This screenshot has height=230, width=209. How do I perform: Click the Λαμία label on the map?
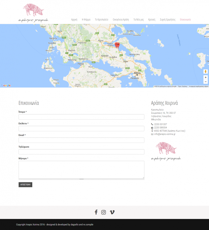click(101, 41)
